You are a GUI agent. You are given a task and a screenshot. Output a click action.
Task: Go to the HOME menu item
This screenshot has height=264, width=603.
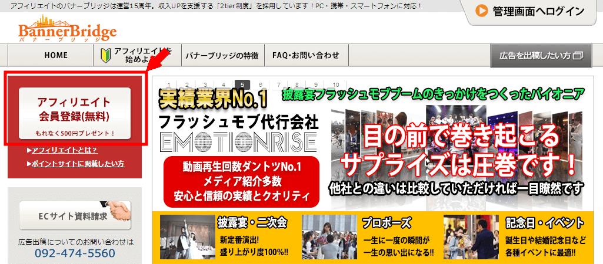(51, 55)
